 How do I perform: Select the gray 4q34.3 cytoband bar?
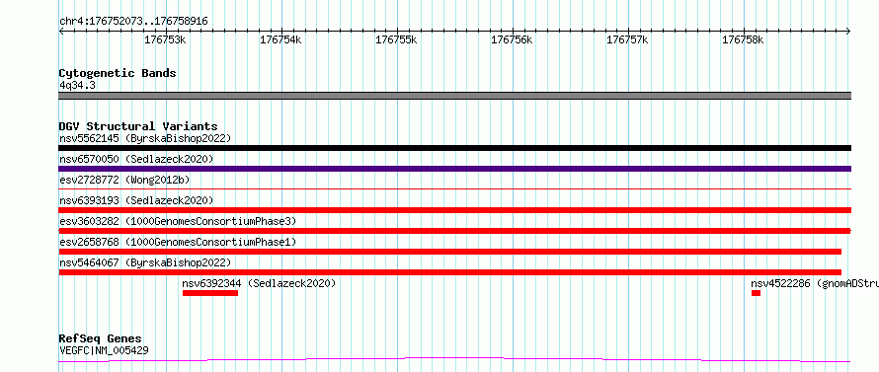tap(455, 96)
